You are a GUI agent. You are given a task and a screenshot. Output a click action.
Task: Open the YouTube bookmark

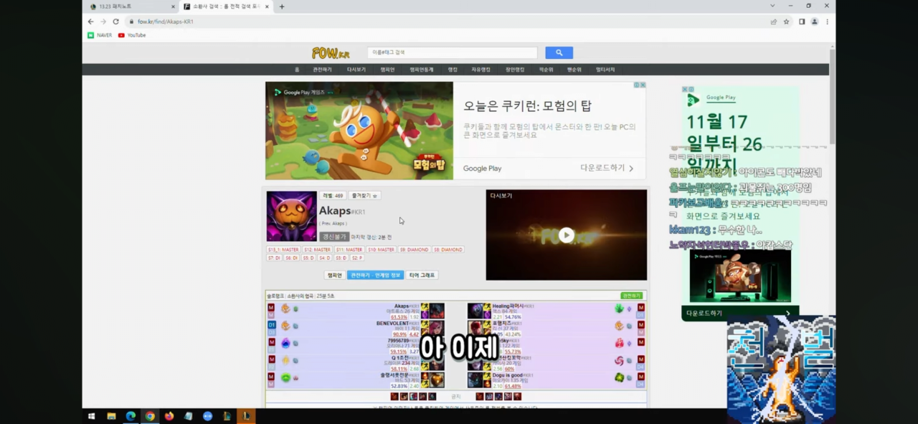coord(132,35)
